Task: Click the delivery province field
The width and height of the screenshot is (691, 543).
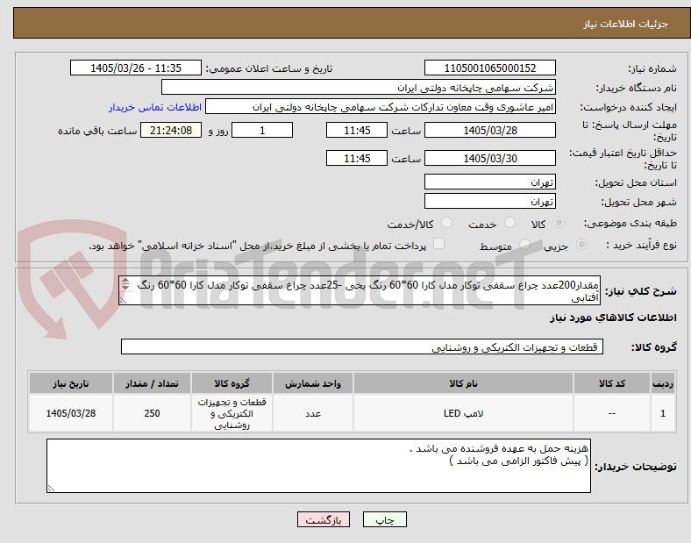Action: [490, 182]
